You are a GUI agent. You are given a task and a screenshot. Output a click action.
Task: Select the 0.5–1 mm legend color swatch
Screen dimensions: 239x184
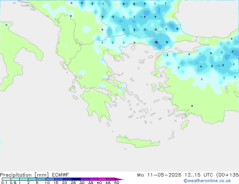[x=15, y=179]
